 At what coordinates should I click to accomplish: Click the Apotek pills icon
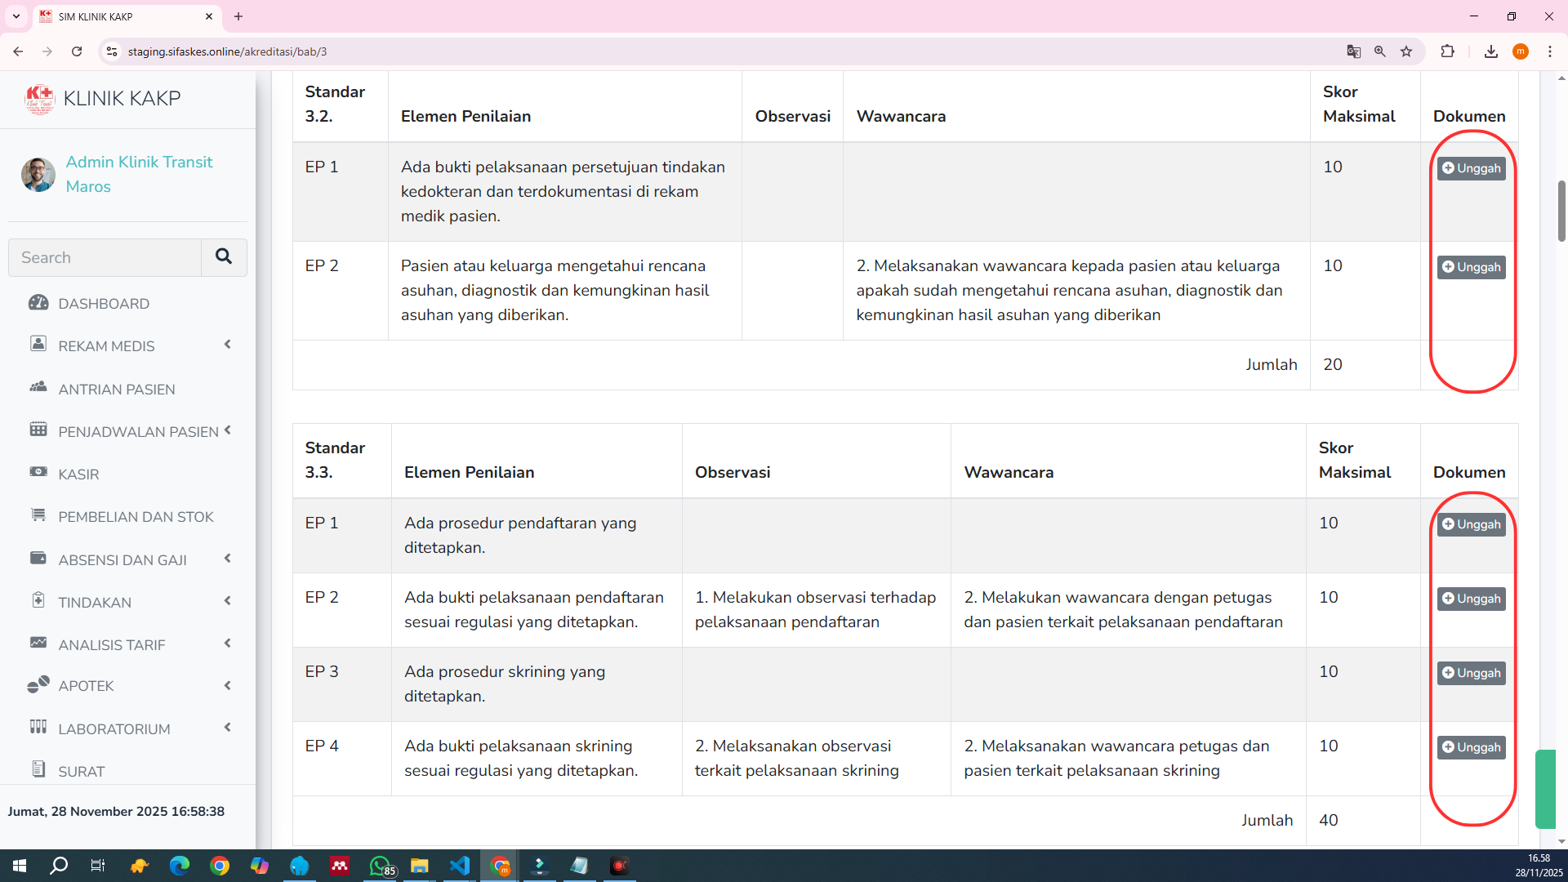coord(38,685)
